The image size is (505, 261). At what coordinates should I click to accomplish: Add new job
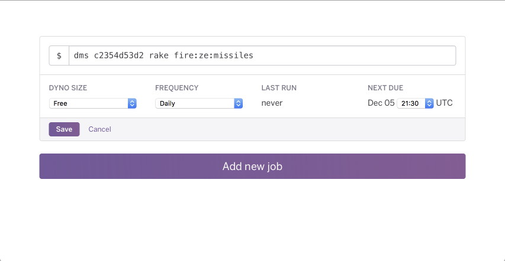point(252,166)
